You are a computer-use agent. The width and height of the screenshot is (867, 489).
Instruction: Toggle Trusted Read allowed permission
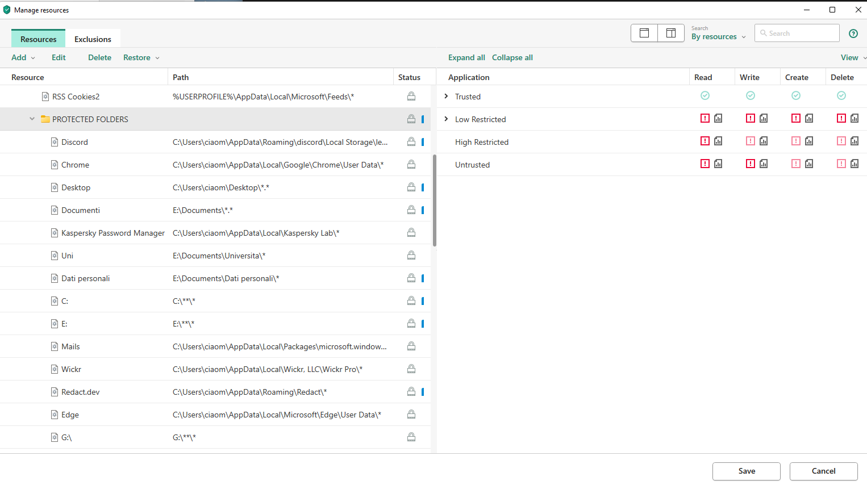[x=705, y=96]
